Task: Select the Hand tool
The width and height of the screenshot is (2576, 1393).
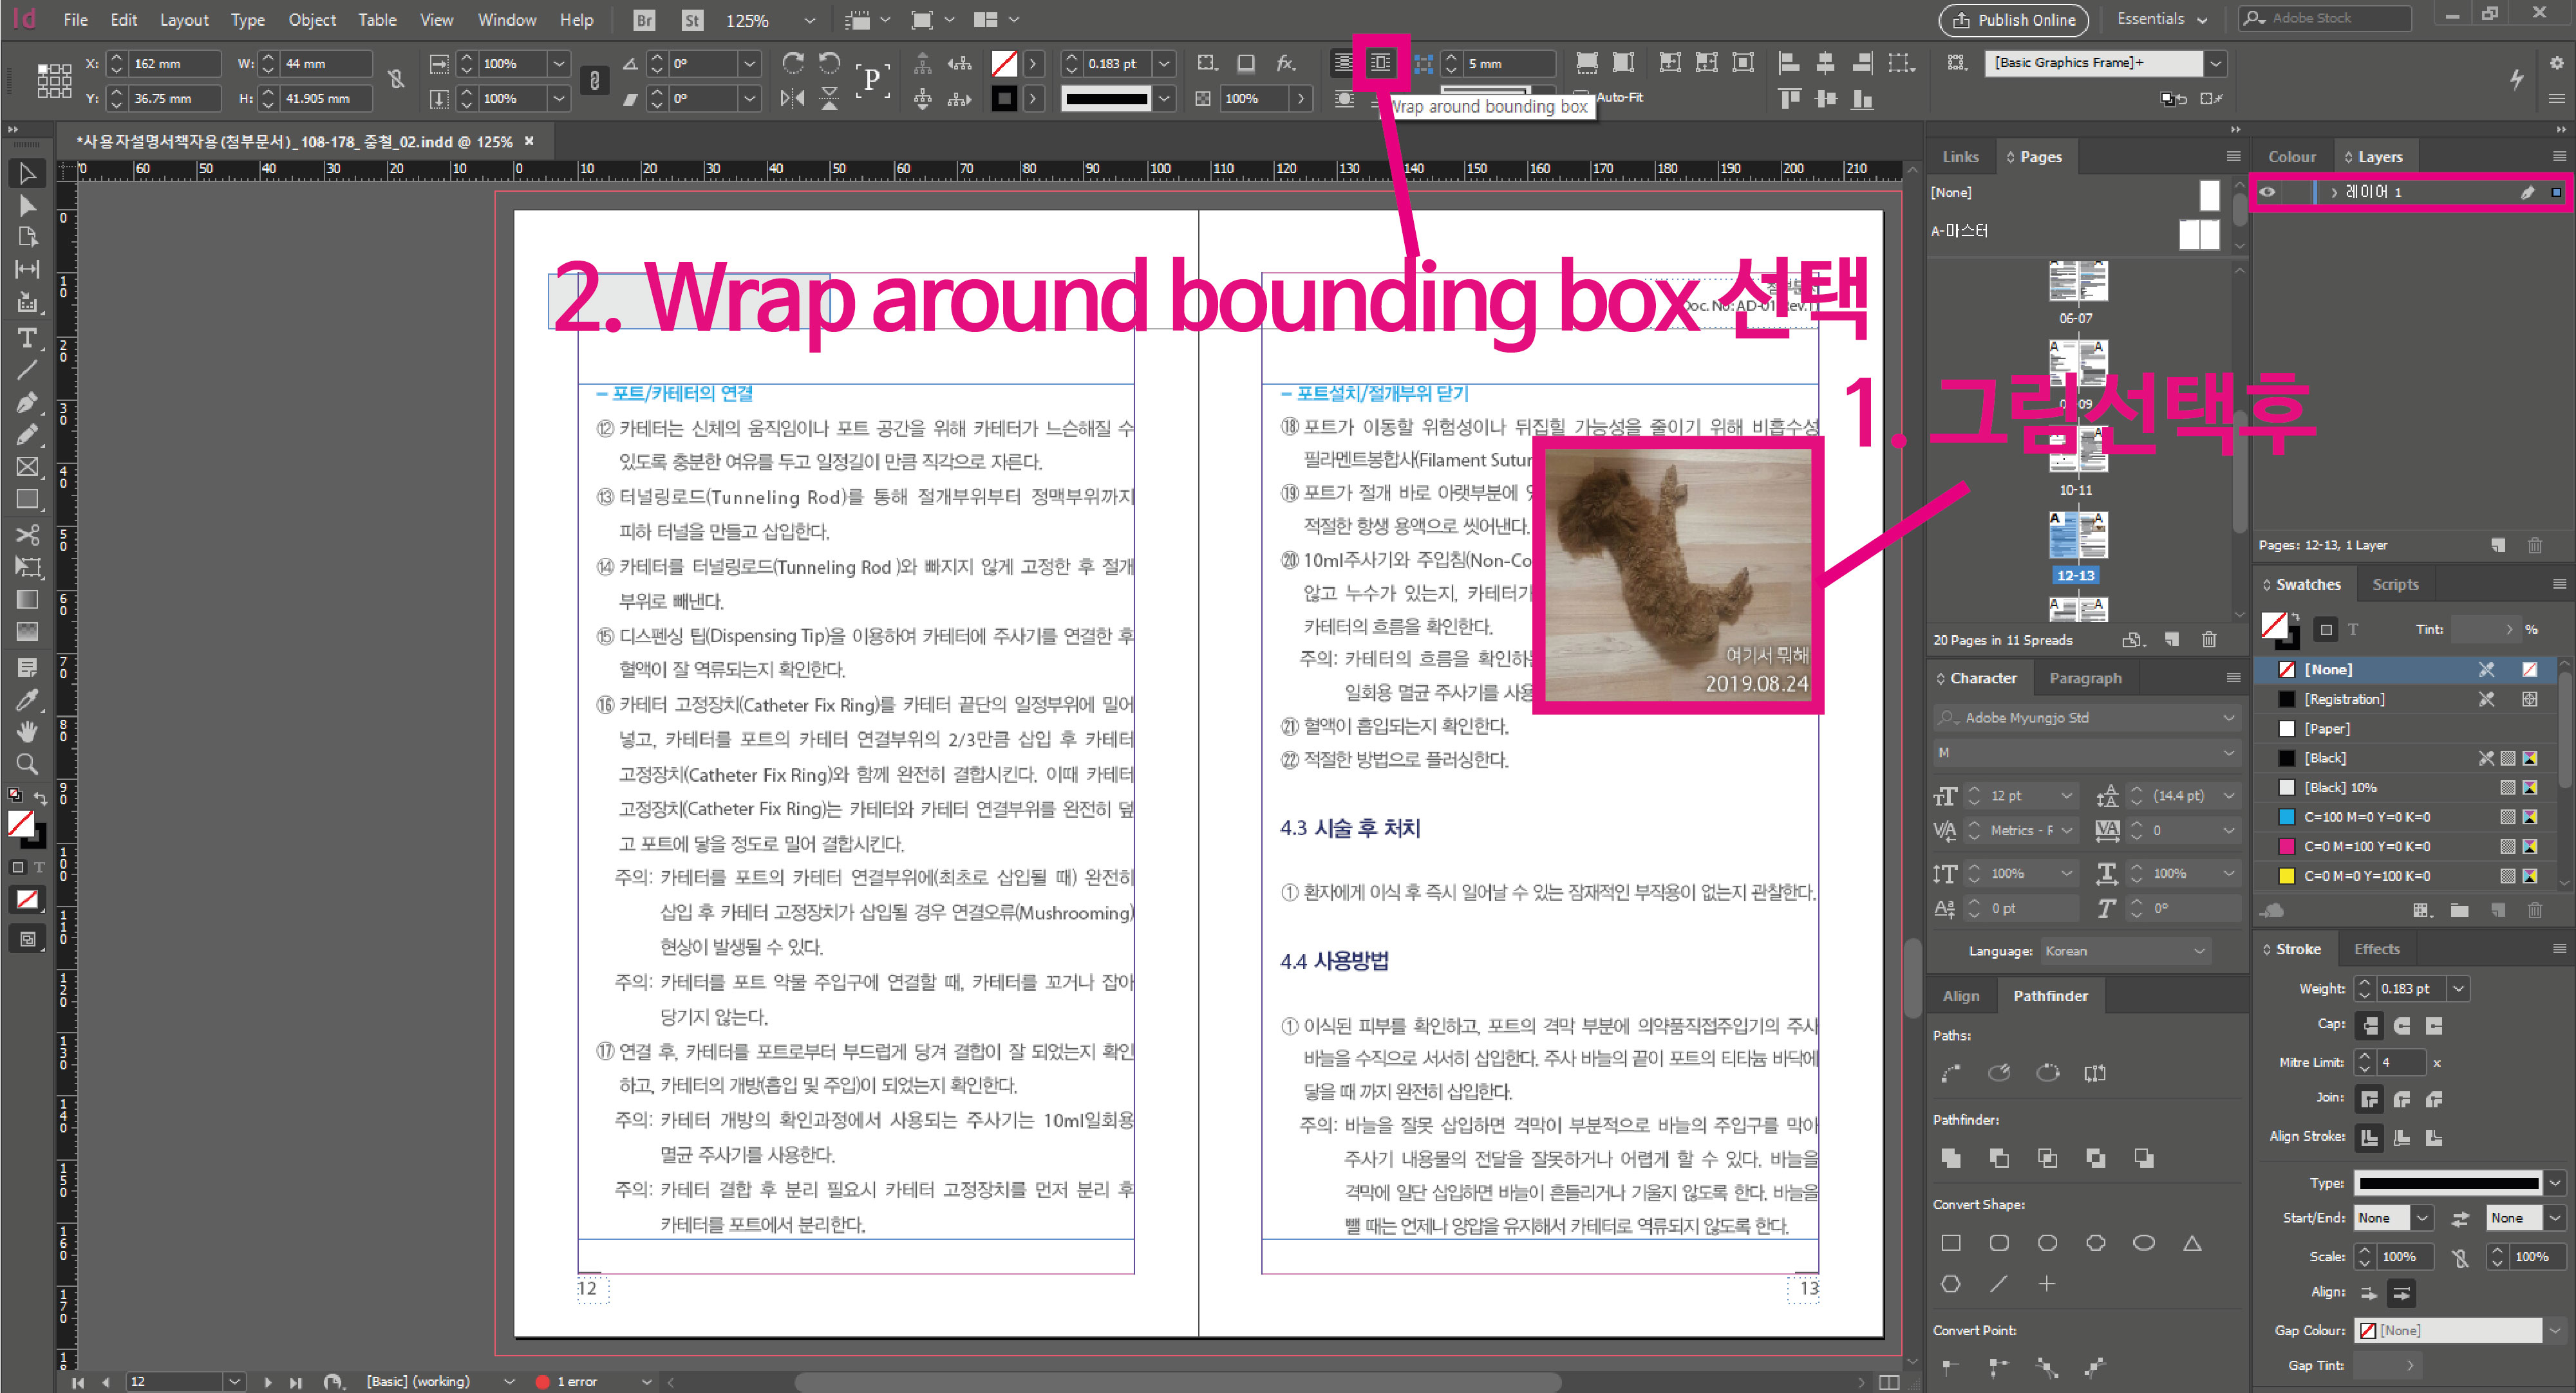Action: pos(27,732)
